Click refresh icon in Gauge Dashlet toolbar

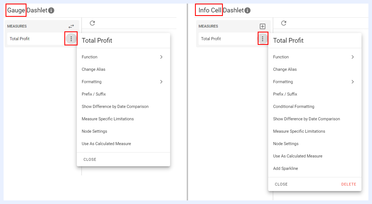coord(92,23)
